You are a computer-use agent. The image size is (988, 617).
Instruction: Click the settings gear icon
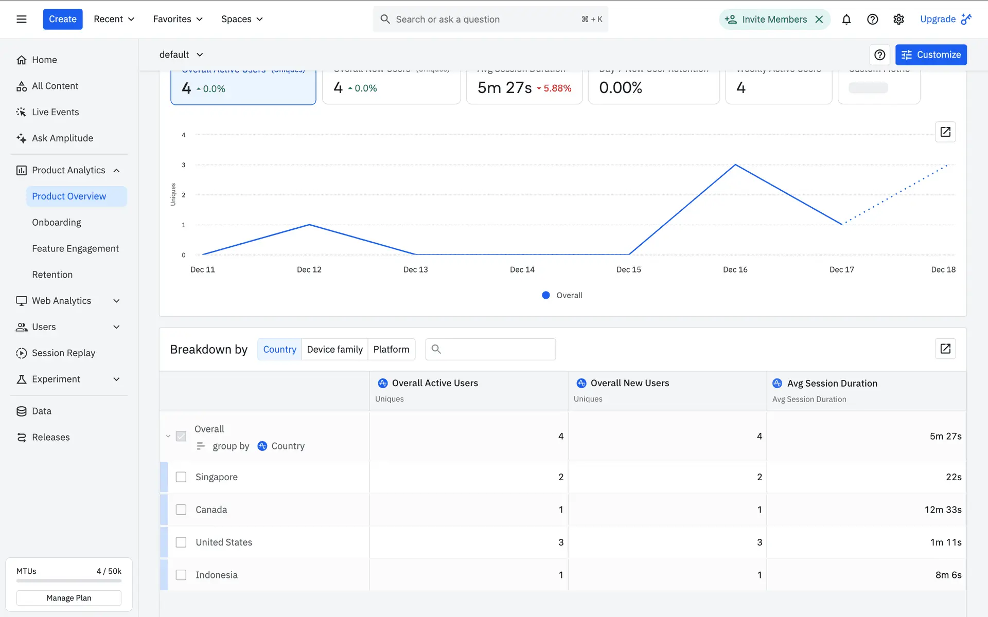(x=898, y=20)
